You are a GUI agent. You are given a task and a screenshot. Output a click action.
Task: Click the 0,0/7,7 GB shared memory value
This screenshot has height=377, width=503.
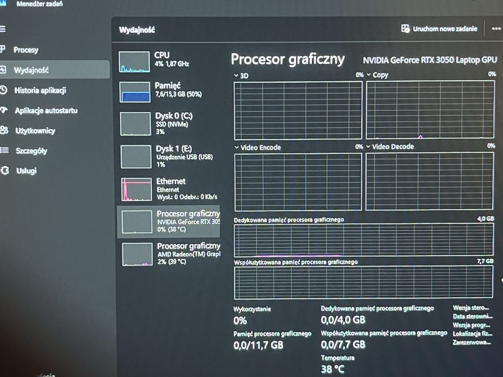(343, 344)
